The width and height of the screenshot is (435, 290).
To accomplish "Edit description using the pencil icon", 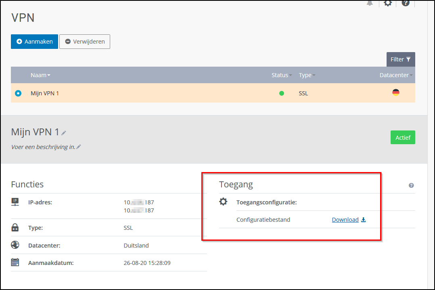I will click(79, 147).
